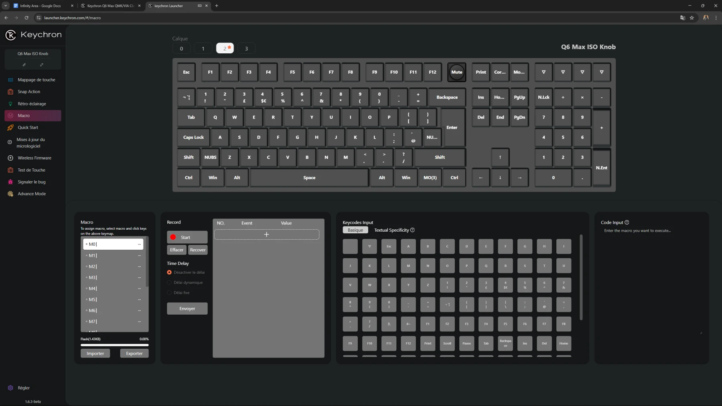Open a new browser tab with plus icon
Image resolution: width=722 pixels, height=406 pixels.
coord(217,6)
